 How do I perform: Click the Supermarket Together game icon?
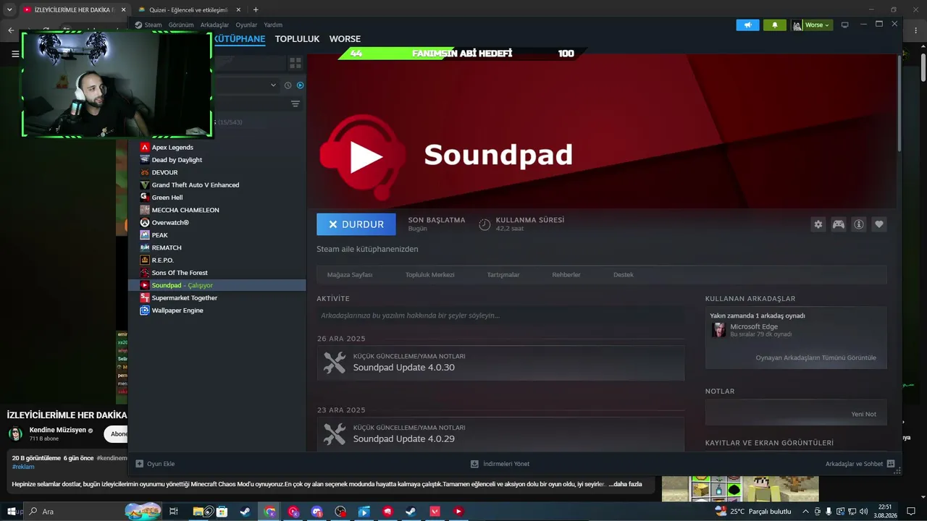[145, 298]
